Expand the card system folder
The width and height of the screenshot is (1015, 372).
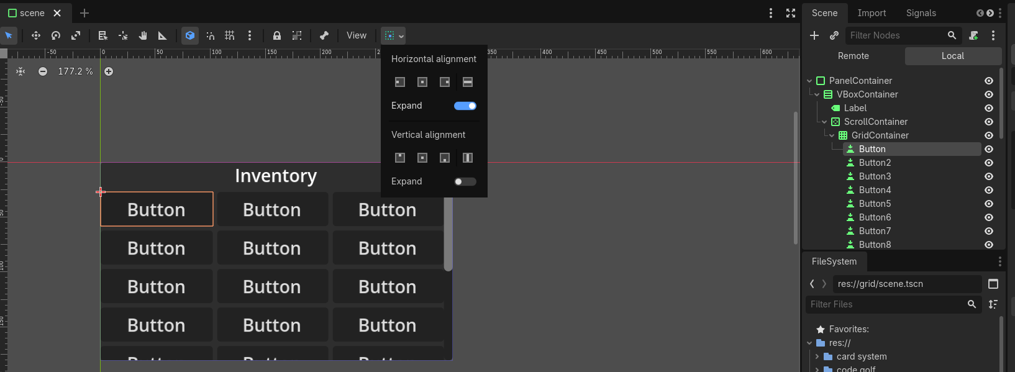point(817,356)
